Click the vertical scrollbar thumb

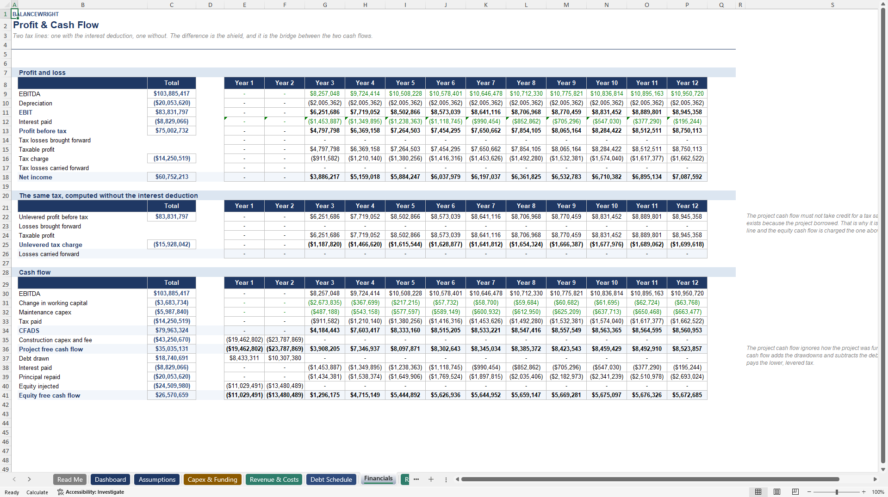(883, 236)
